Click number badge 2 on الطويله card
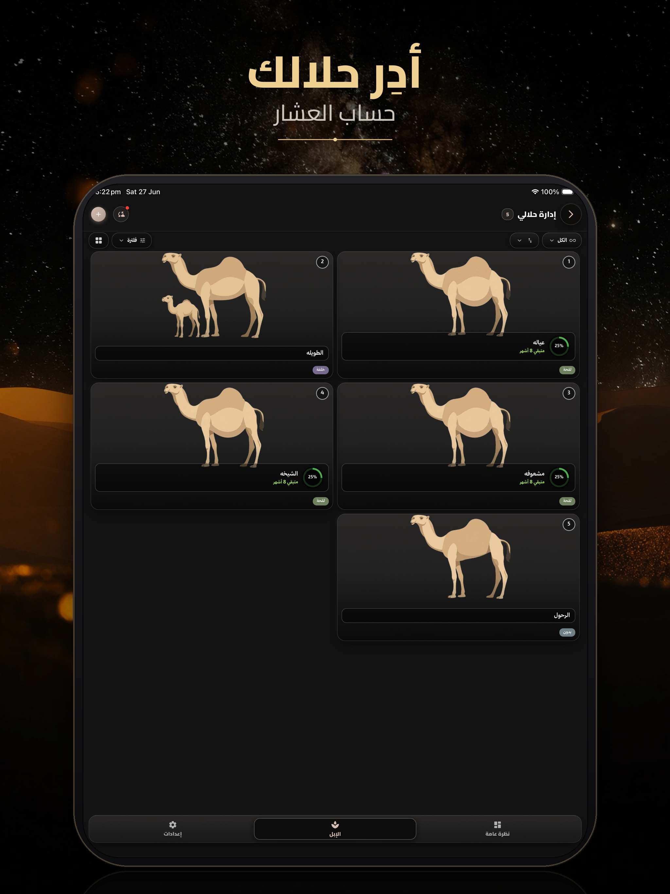This screenshot has width=670, height=894. 322,262
